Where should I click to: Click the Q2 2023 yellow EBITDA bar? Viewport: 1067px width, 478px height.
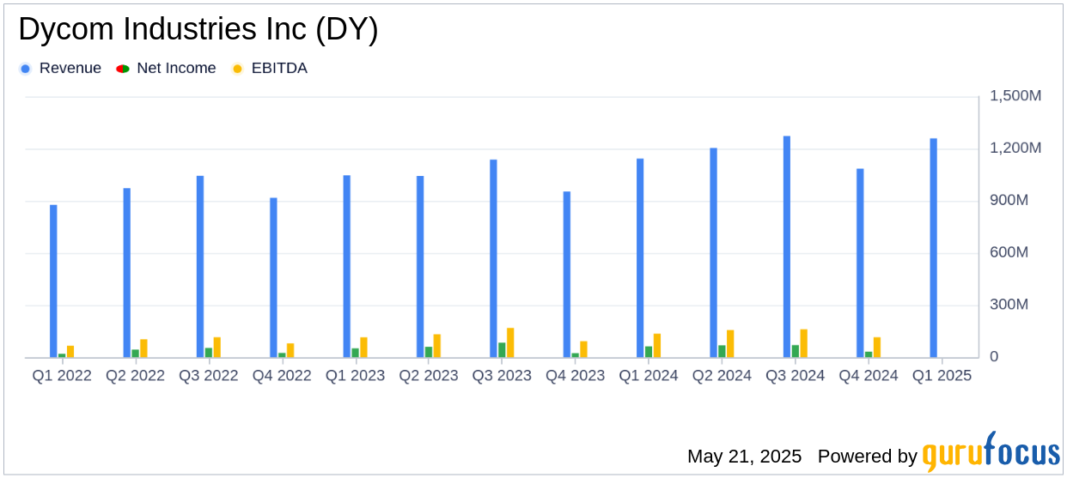coord(437,346)
